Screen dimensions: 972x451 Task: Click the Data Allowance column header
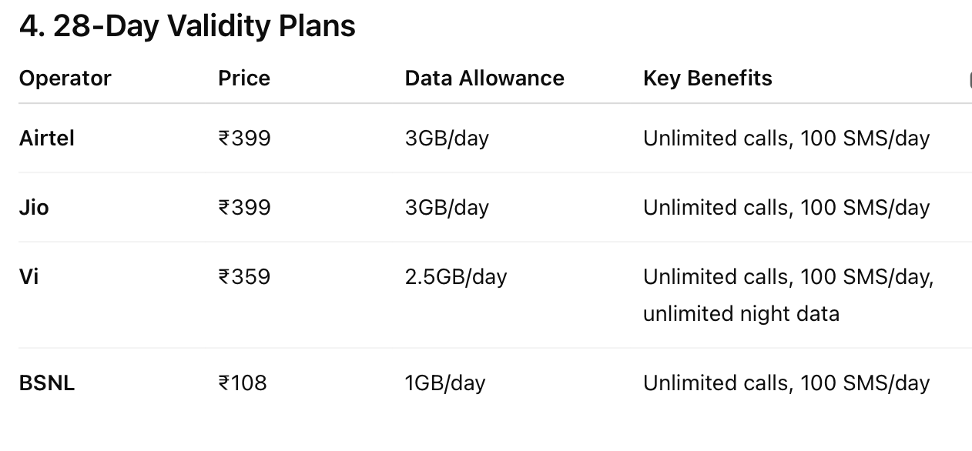point(484,79)
